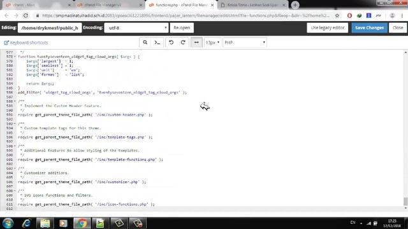408x229 pixels.
Task: Undo the last edit
Action: (x=171, y=43)
